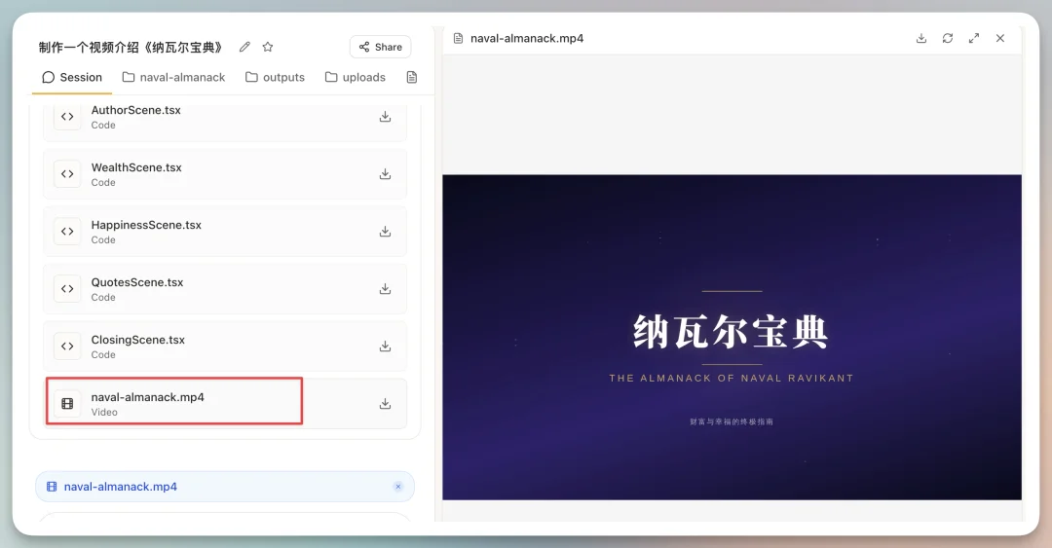Remove the naval-almanack.mp4 attachment chip
Screen dimensions: 1052x548
398,487
